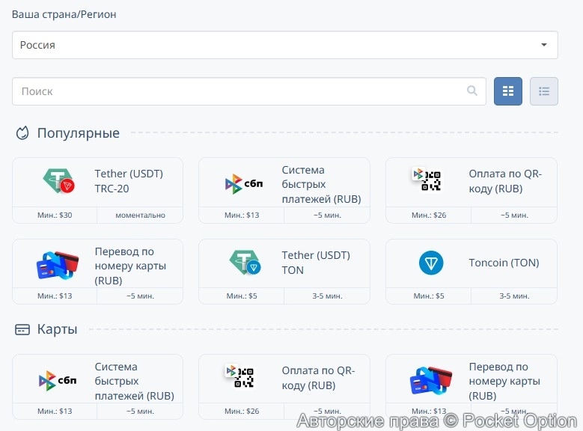This screenshot has height=431, width=583.
Task: Click the Tether USDT TRC-20 logo icon
Action: [58, 181]
